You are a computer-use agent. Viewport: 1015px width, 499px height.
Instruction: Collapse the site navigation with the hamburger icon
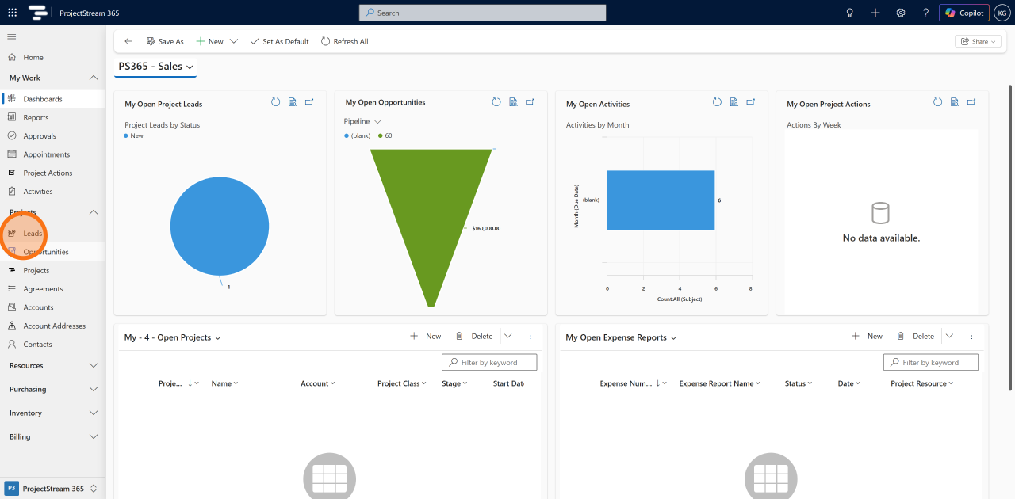[12, 36]
